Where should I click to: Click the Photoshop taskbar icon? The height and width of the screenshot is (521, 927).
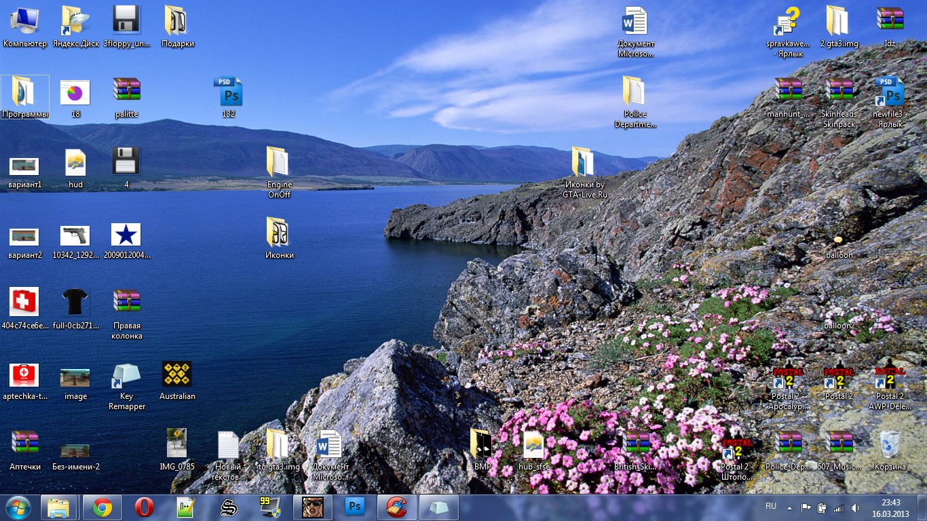pos(355,507)
